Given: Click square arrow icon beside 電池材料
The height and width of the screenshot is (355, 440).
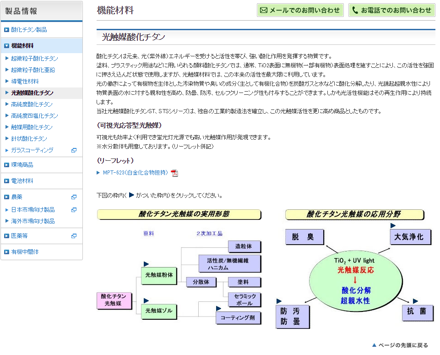Looking at the screenshot, I should (6, 181).
